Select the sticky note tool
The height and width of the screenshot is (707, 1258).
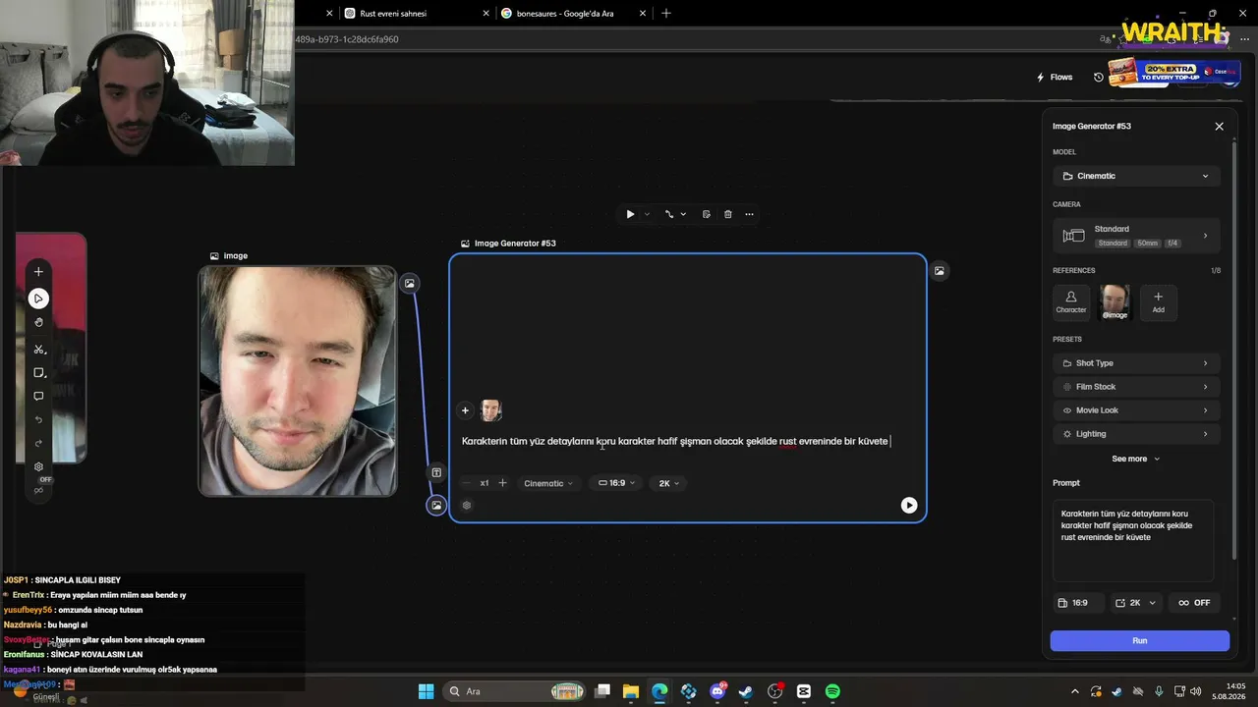[x=39, y=373]
